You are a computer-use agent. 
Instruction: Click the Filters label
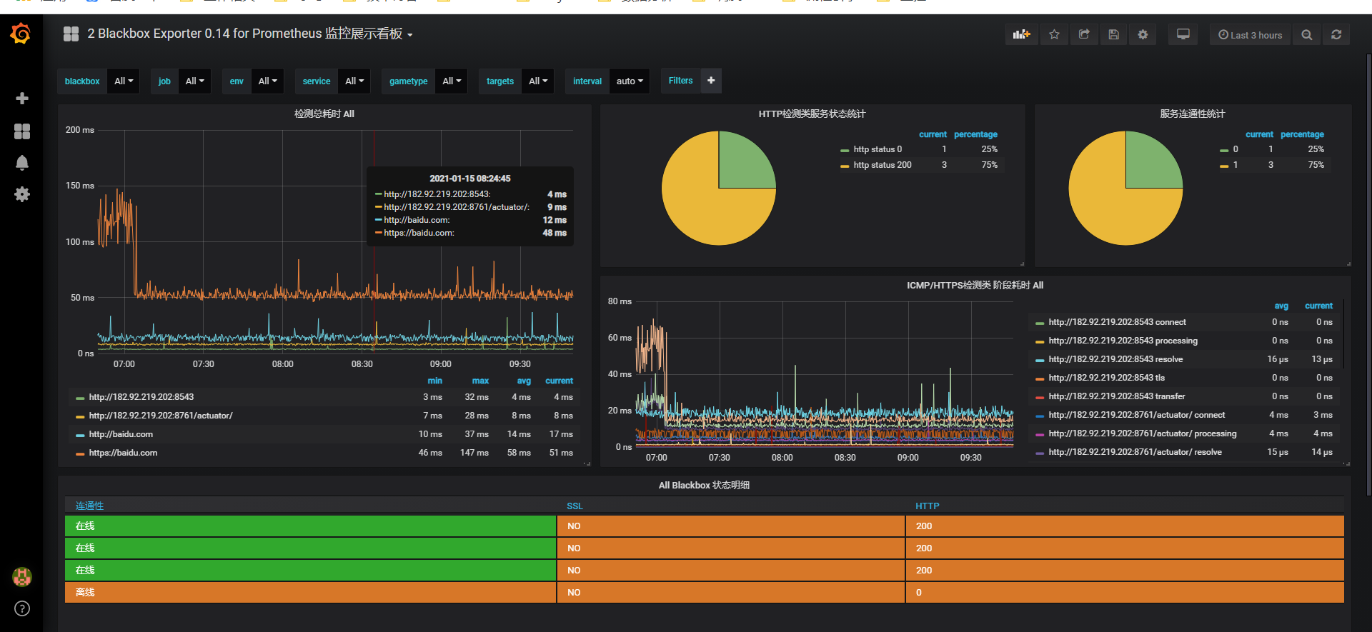680,81
